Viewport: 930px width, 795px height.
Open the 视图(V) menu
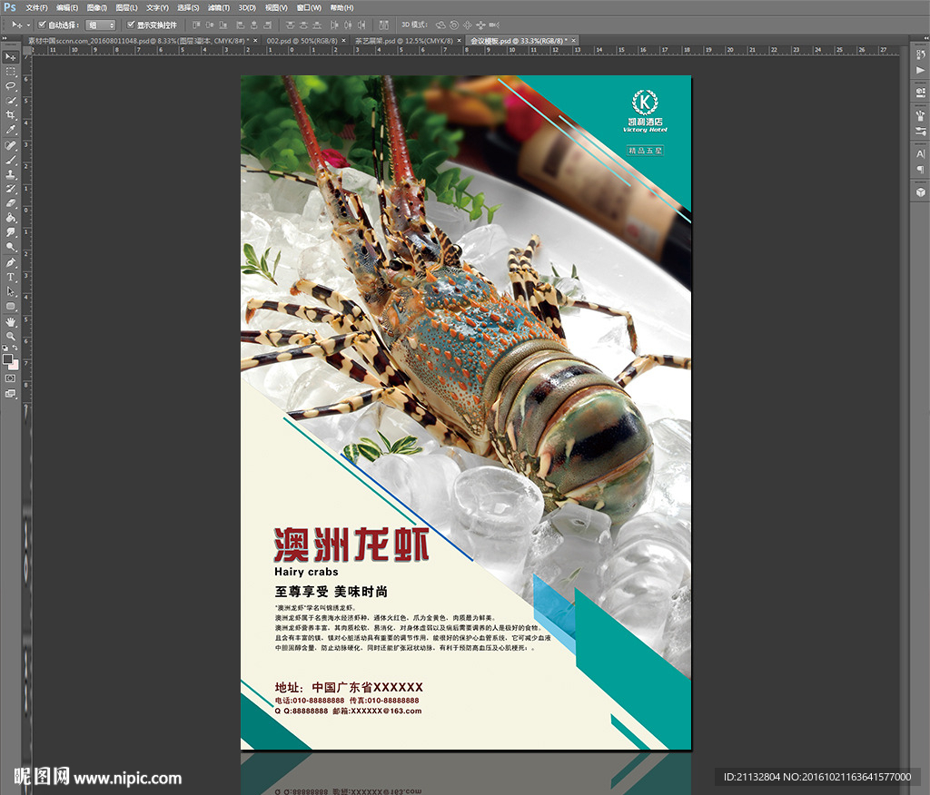pyautogui.click(x=276, y=7)
